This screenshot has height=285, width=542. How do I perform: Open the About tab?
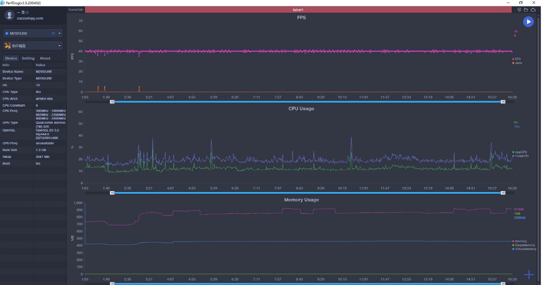[x=45, y=58]
